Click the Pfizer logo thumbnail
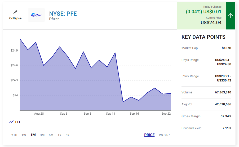The image size is (239, 147). [37, 15]
